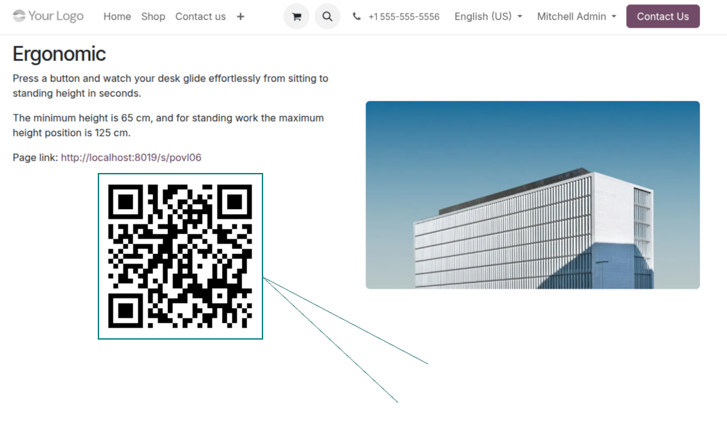
Task: Follow the localhost:8019/s/povl06 page link
Action: point(131,158)
